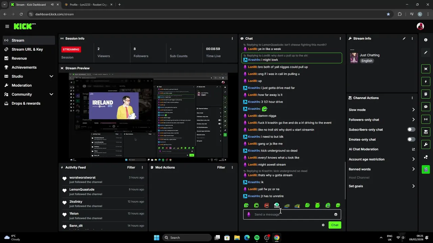Viewport: 433px width, 243px height.
Task: Open chat settings gear icon
Action: (x=323, y=225)
